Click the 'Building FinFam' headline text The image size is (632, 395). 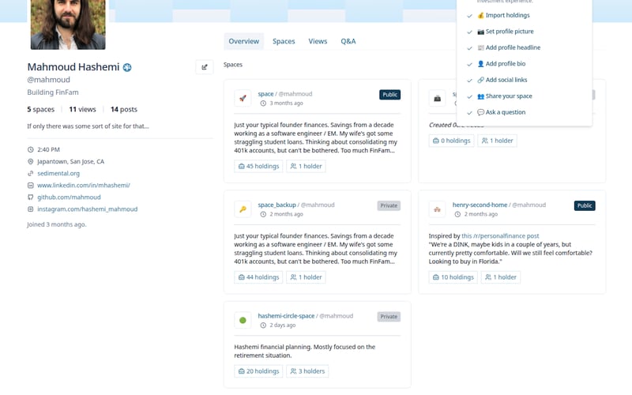53,92
